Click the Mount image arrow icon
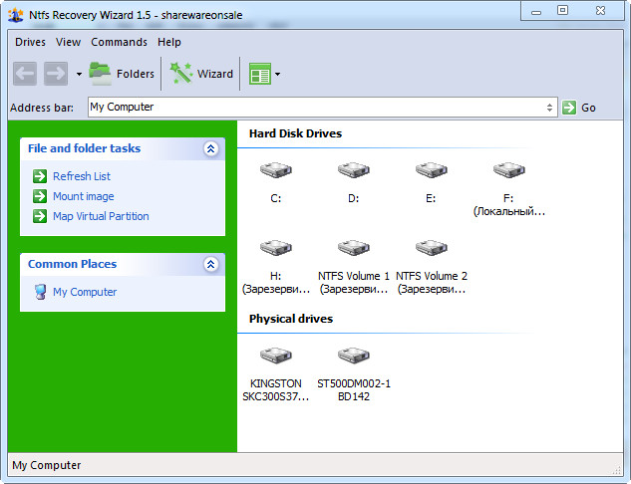The width and height of the screenshot is (631, 484). (x=40, y=196)
